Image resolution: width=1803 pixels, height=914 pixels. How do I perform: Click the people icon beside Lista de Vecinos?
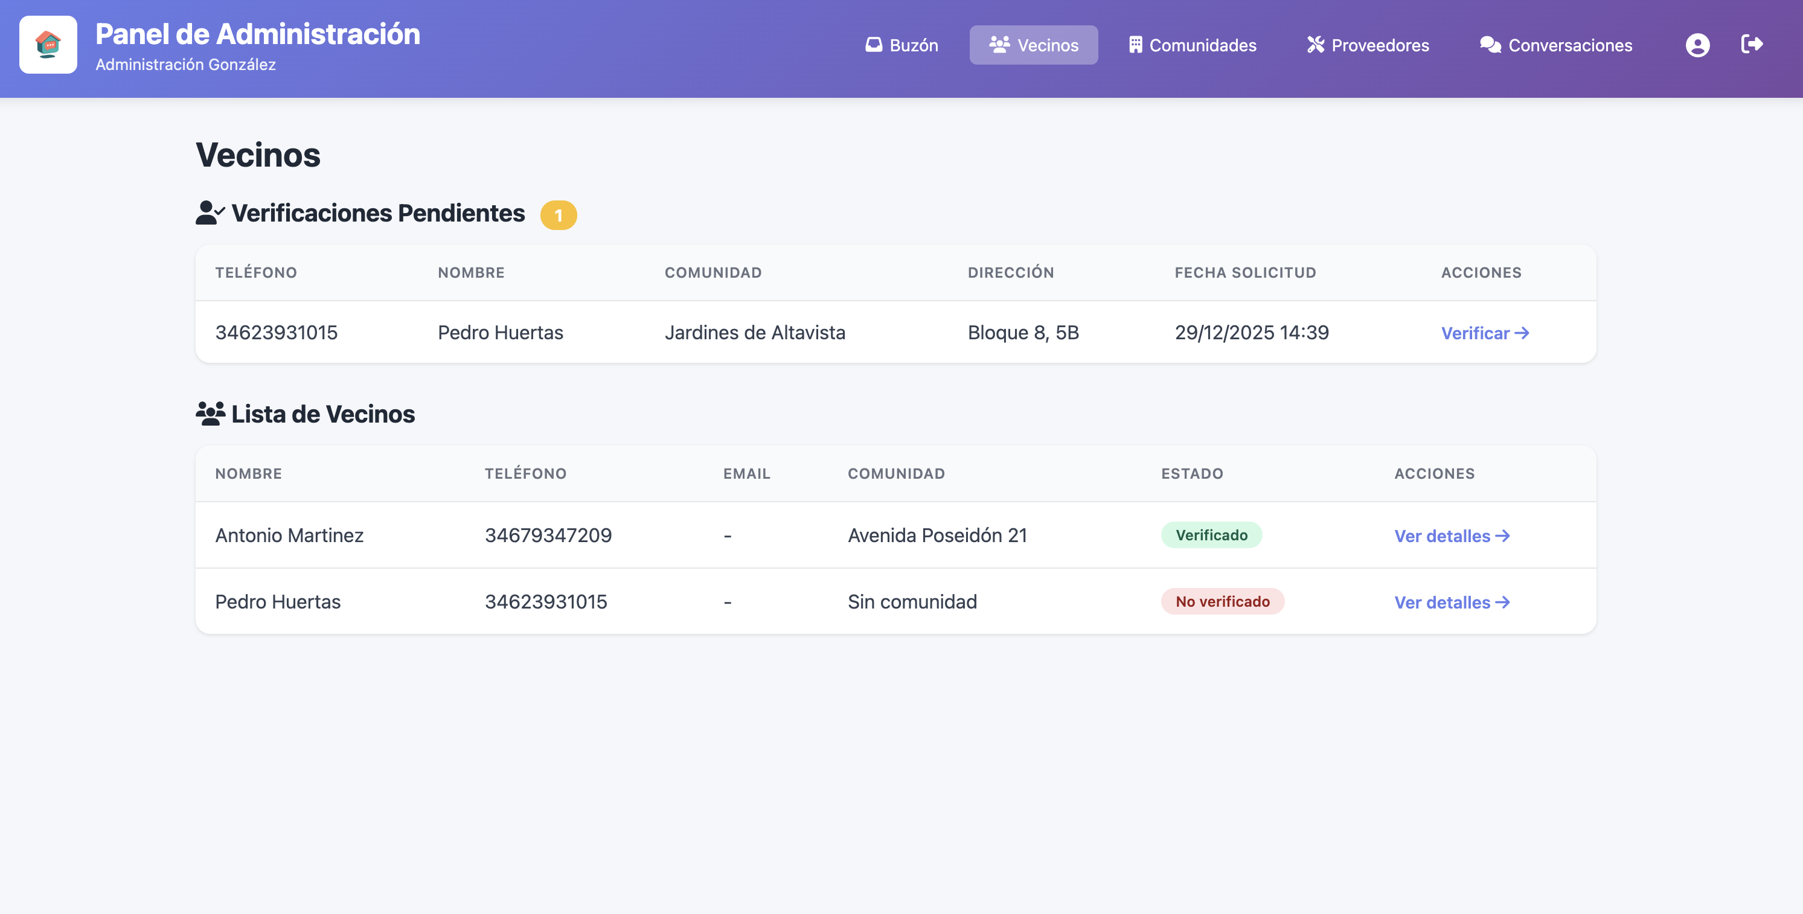pyautogui.click(x=210, y=414)
